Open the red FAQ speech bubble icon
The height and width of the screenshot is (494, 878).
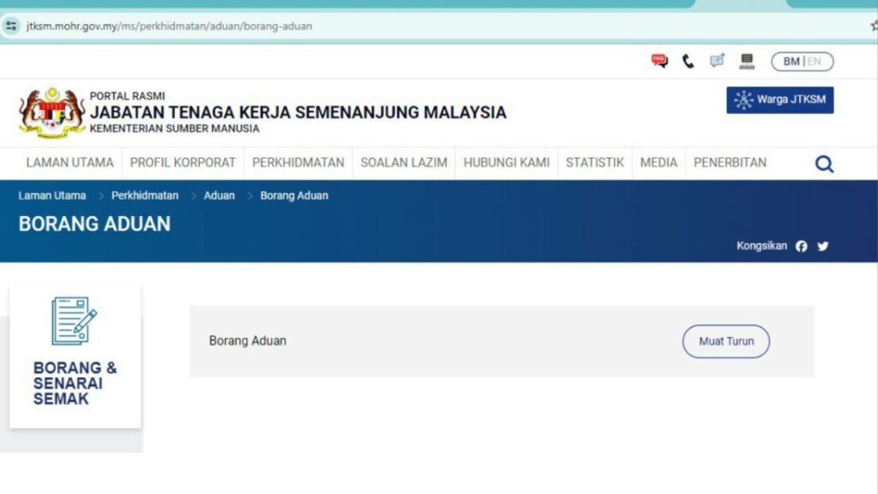click(658, 61)
